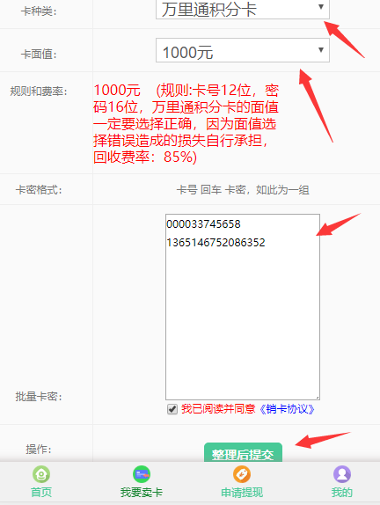Click the red 我已阅读并同意 label text

click(x=218, y=409)
